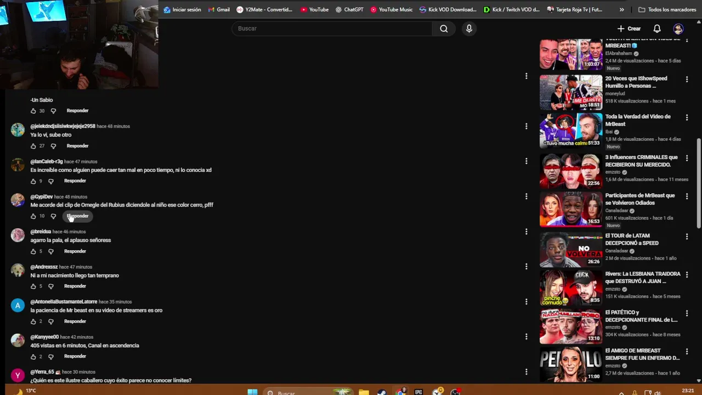Viewport: 702px width, 395px height.
Task: Like @Kanyyee00's '405 vistas' comment
Action: [33, 357]
